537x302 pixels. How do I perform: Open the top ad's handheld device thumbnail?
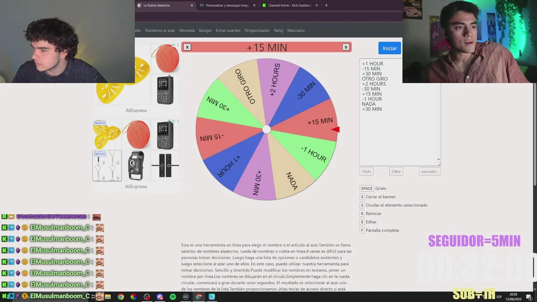(165, 89)
